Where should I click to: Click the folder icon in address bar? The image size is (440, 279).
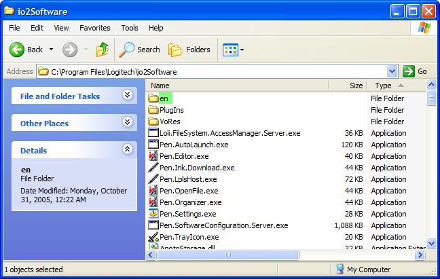[43, 71]
